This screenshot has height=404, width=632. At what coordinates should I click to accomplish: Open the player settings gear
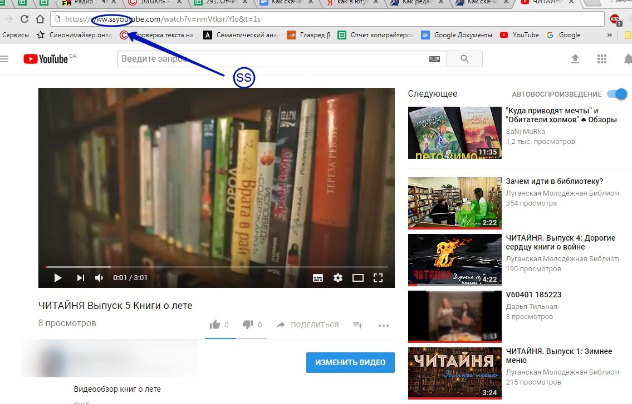point(338,278)
